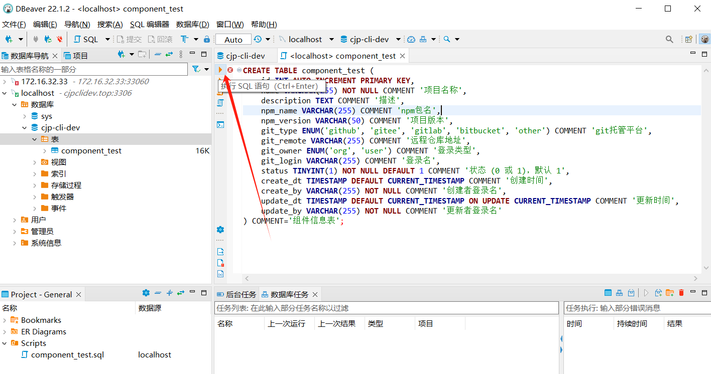This screenshot has height=374, width=711.
Task: Click the reconnect (invalidate) toolbar icon
Action: coord(48,39)
